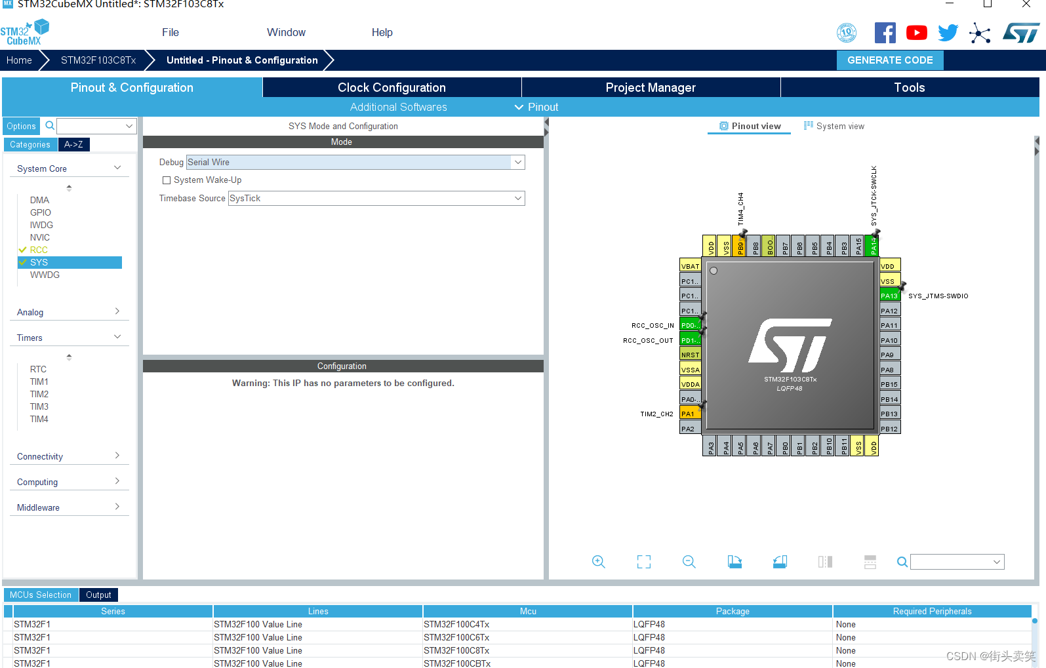Click the STM32F103C8Tx breadcrumb
The width and height of the screenshot is (1046, 668).
click(98, 60)
